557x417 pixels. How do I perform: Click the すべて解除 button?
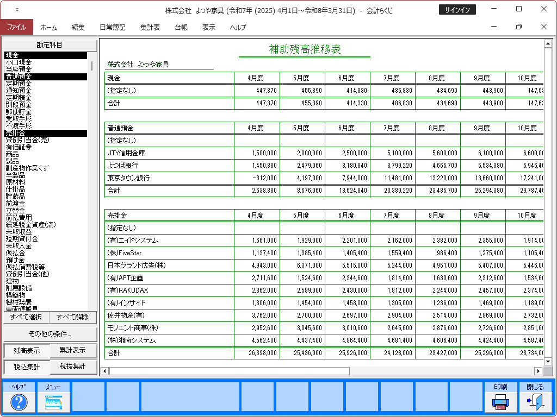pos(73,317)
